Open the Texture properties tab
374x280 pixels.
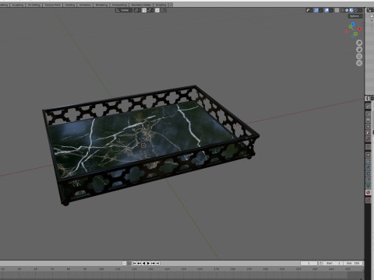point(369,200)
